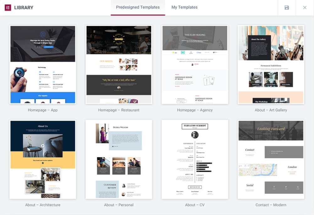Click the "About – CV" caption
Viewport: 314px width, 215px height.
195,205
